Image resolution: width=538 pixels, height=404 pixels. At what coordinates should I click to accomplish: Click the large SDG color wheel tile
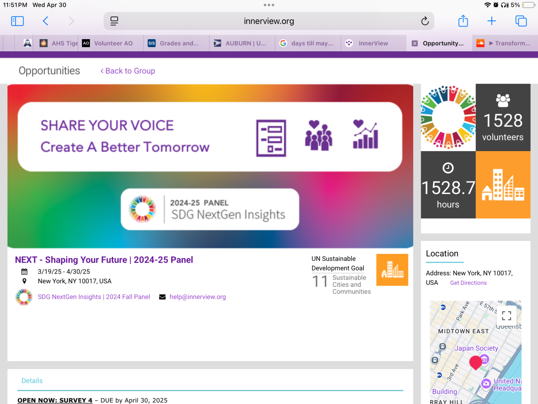(x=448, y=117)
